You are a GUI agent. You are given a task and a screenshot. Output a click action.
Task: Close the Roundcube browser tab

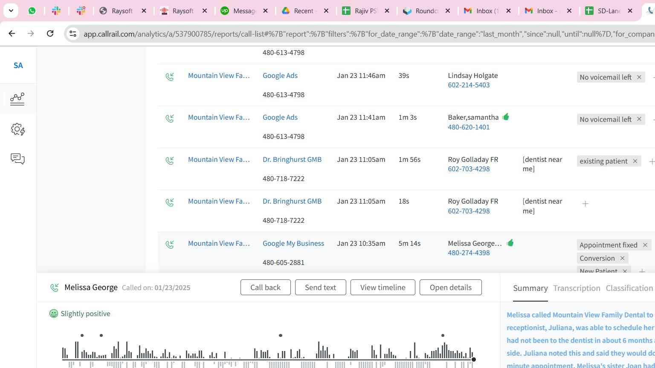pyautogui.click(x=448, y=11)
